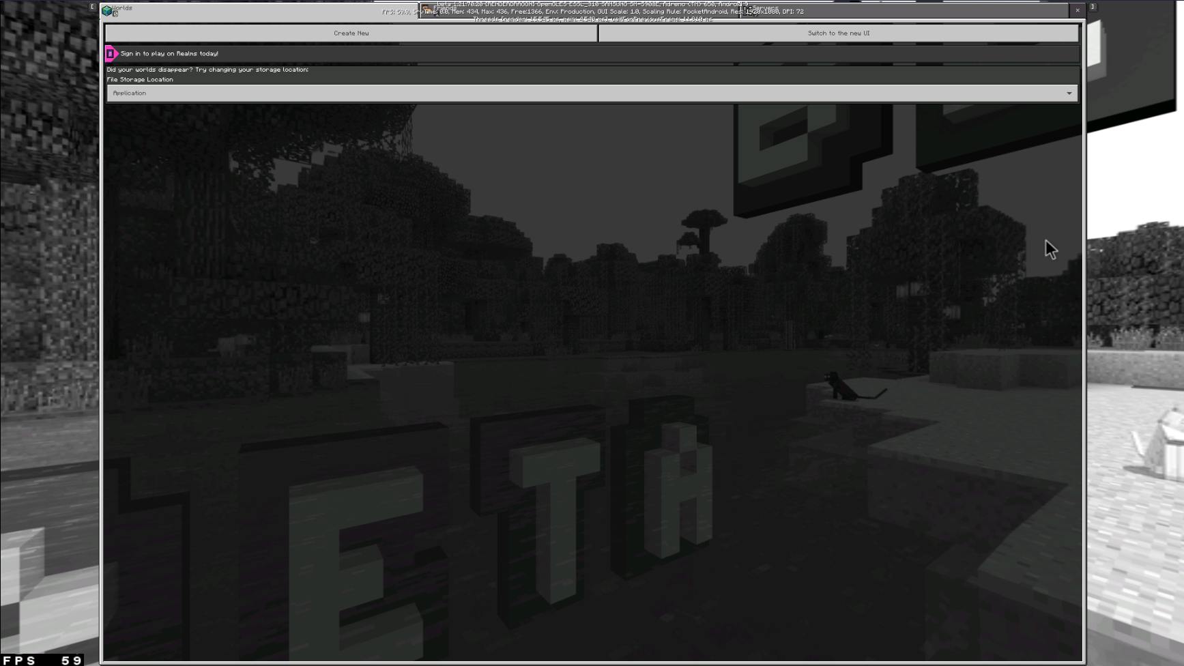Click the Create New world button
This screenshot has width=1184, height=666.
point(351,33)
